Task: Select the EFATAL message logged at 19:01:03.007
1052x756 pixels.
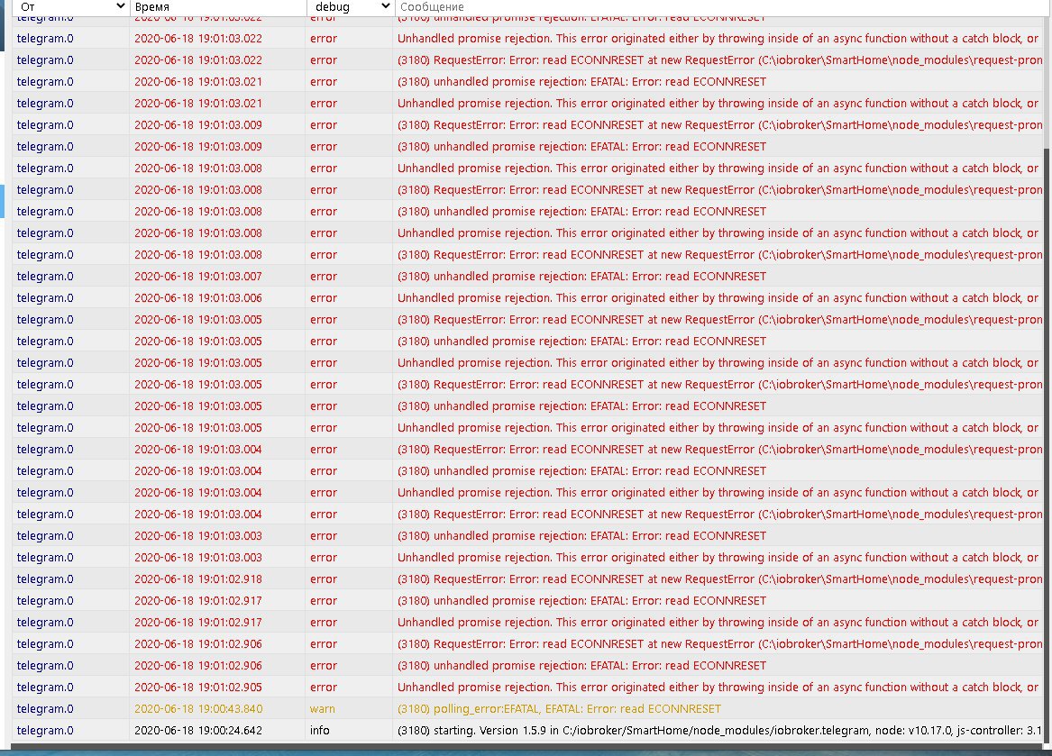Action: (581, 277)
